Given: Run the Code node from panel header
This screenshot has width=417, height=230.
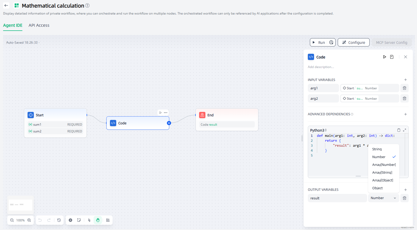Looking at the screenshot, I should pos(385,57).
